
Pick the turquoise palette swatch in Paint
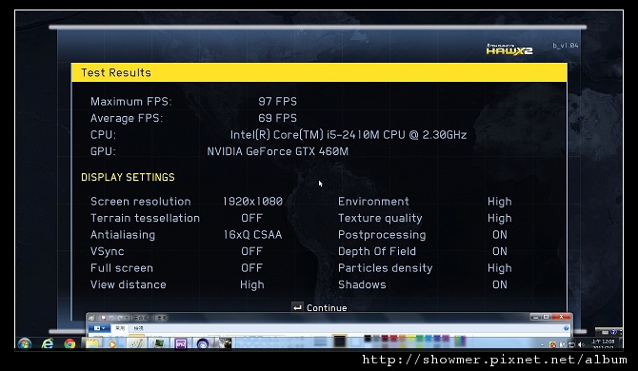click(x=429, y=338)
